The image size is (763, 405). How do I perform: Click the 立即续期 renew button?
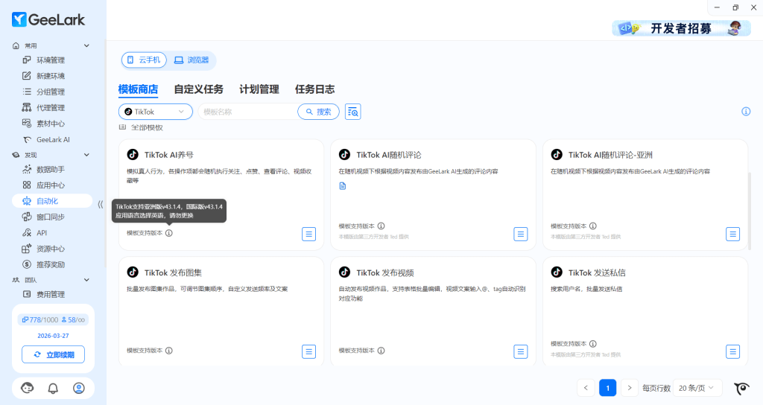[53, 355]
